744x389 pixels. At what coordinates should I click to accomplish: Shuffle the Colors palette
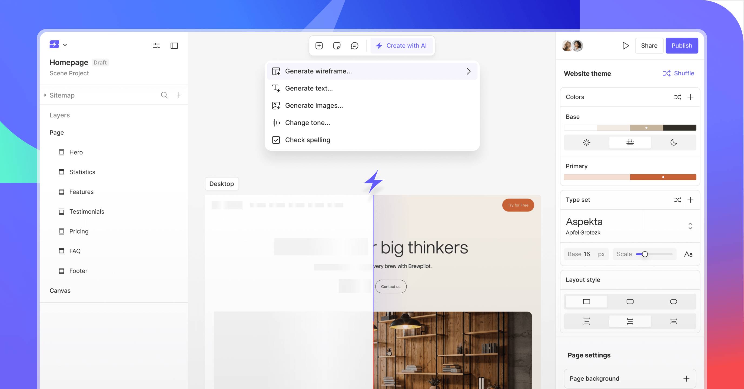click(x=677, y=97)
